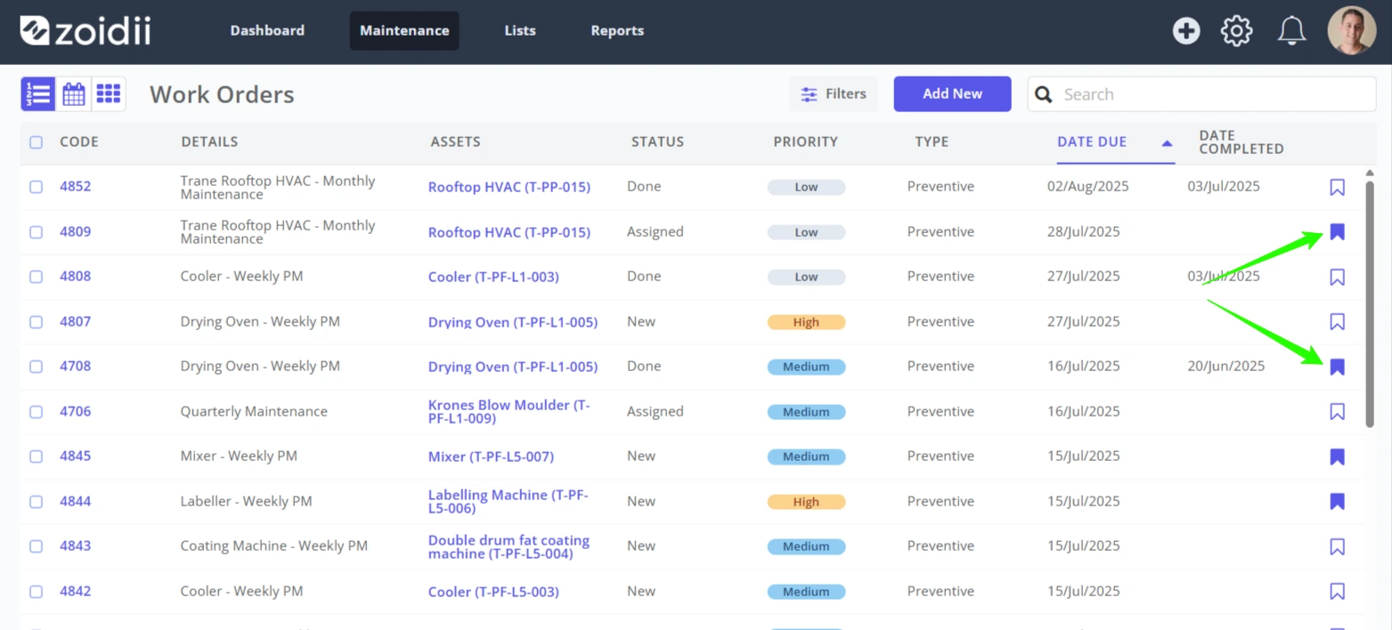Open Double drum fat coating machine link
Image resolution: width=1392 pixels, height=630 pixels.
click(x=509, y=546)
